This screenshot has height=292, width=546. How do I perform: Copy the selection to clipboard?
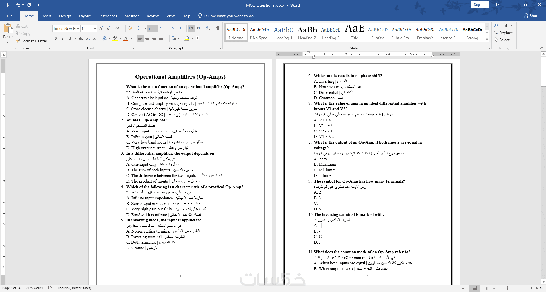[23, 34]
